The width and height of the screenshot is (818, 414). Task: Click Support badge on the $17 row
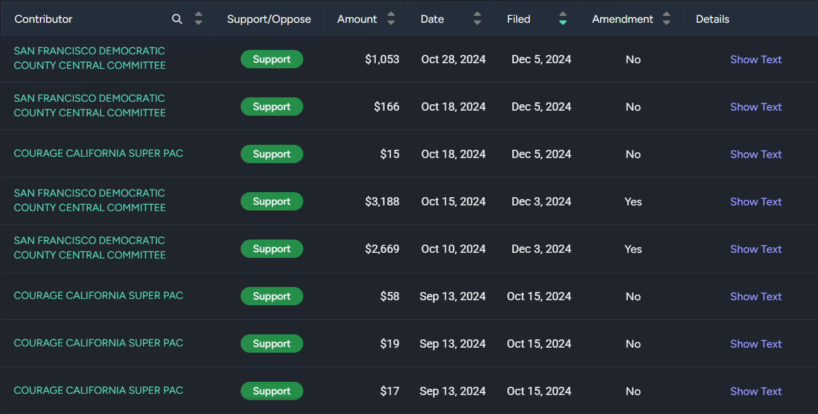(x=272, y=391)
